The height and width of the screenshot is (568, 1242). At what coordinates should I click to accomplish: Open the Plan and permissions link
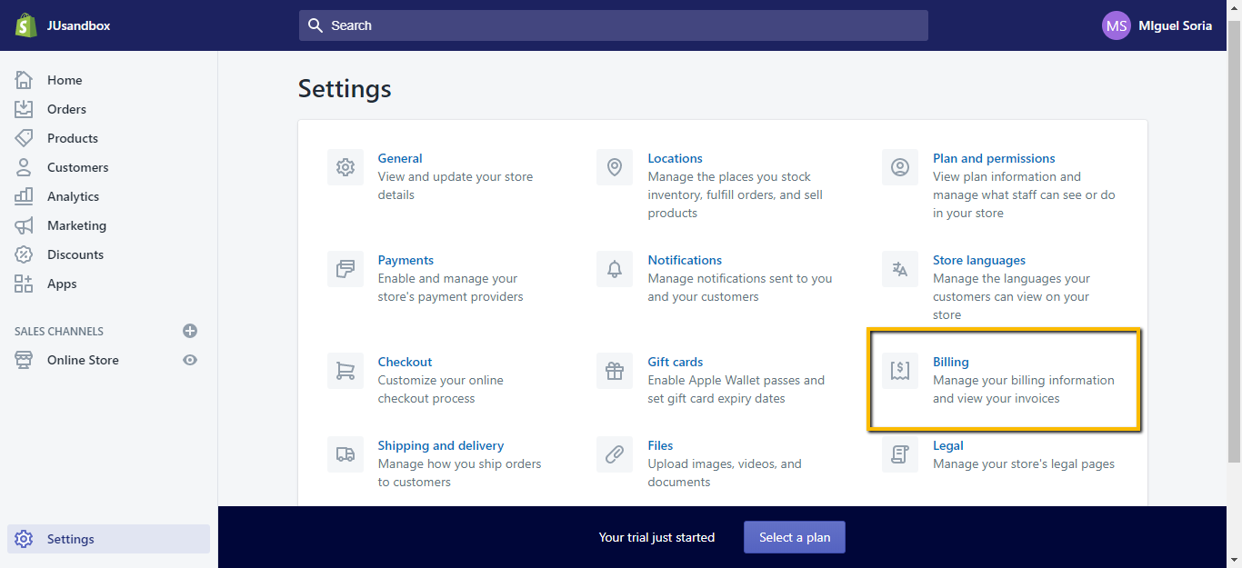tap(994, 158)
